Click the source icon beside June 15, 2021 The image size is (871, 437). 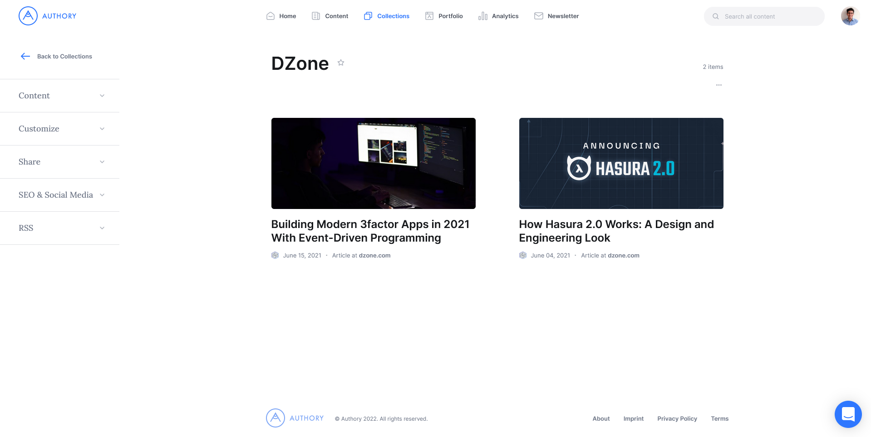[x=275, y=255]
